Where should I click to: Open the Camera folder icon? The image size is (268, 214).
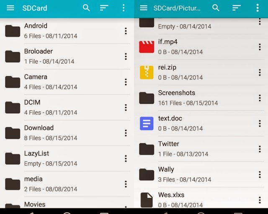pos(13,82)
